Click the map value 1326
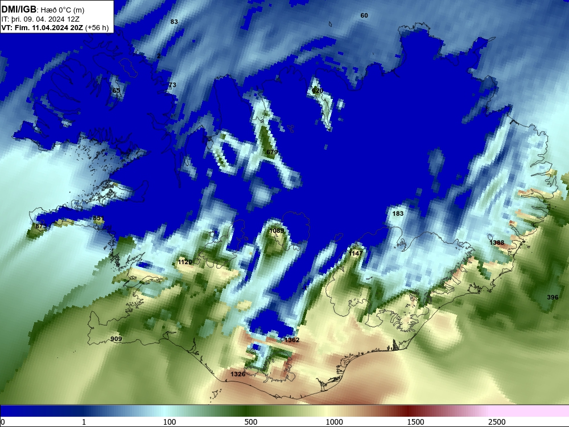The width and height of the screenshot is (569, 427). (238, 374)
